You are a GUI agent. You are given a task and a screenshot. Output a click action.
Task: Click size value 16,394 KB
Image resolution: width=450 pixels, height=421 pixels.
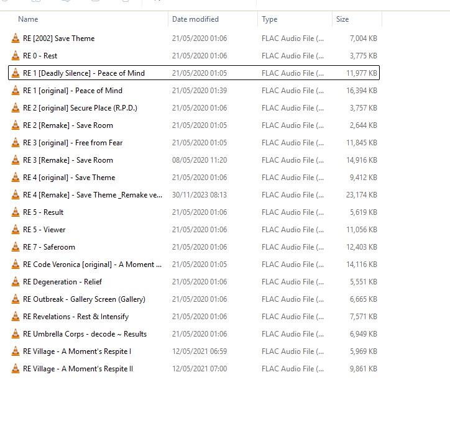click(362, 91)
